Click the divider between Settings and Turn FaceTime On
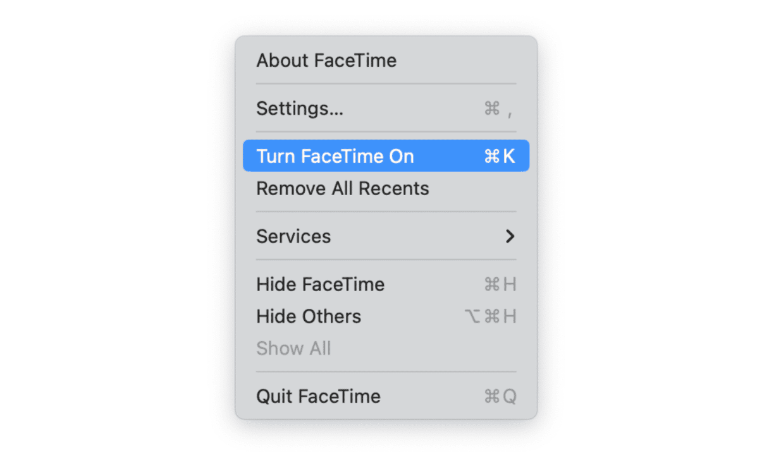The image size is (769, 468). pyautogui.click(x=386, y=132)
